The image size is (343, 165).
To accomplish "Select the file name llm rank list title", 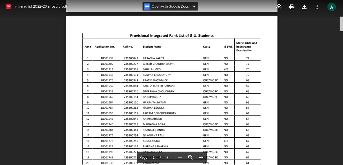I will click(x=40, y=6).
